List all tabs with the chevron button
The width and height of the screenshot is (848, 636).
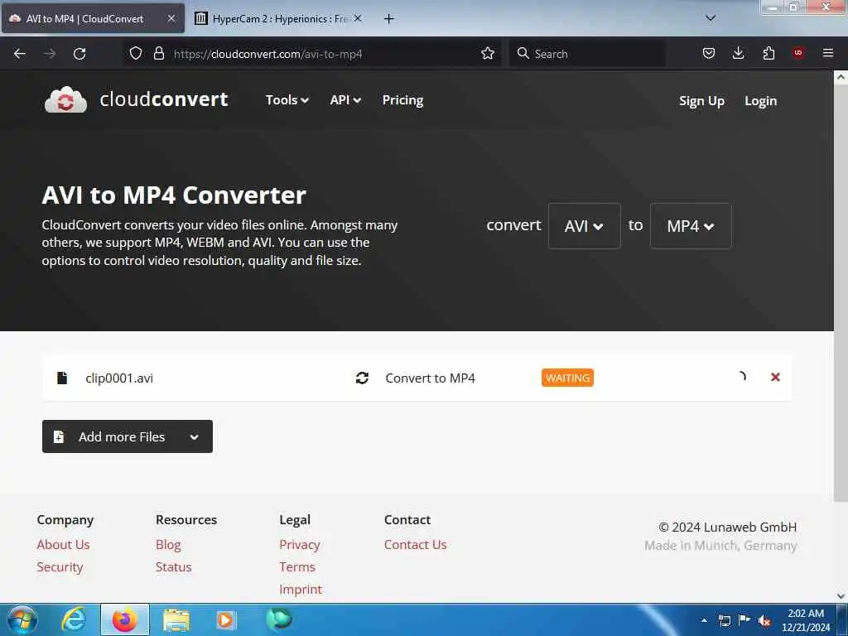pyautogui.click(x=711, y=18)
